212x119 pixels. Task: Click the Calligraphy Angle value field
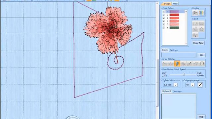click(188, 85)
